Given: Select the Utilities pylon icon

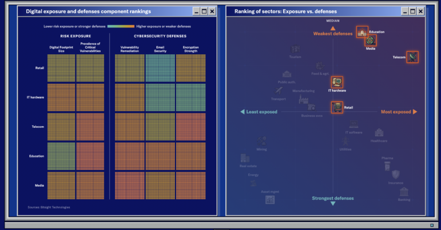Looking at the screenshot, I should tap(345, 141).
